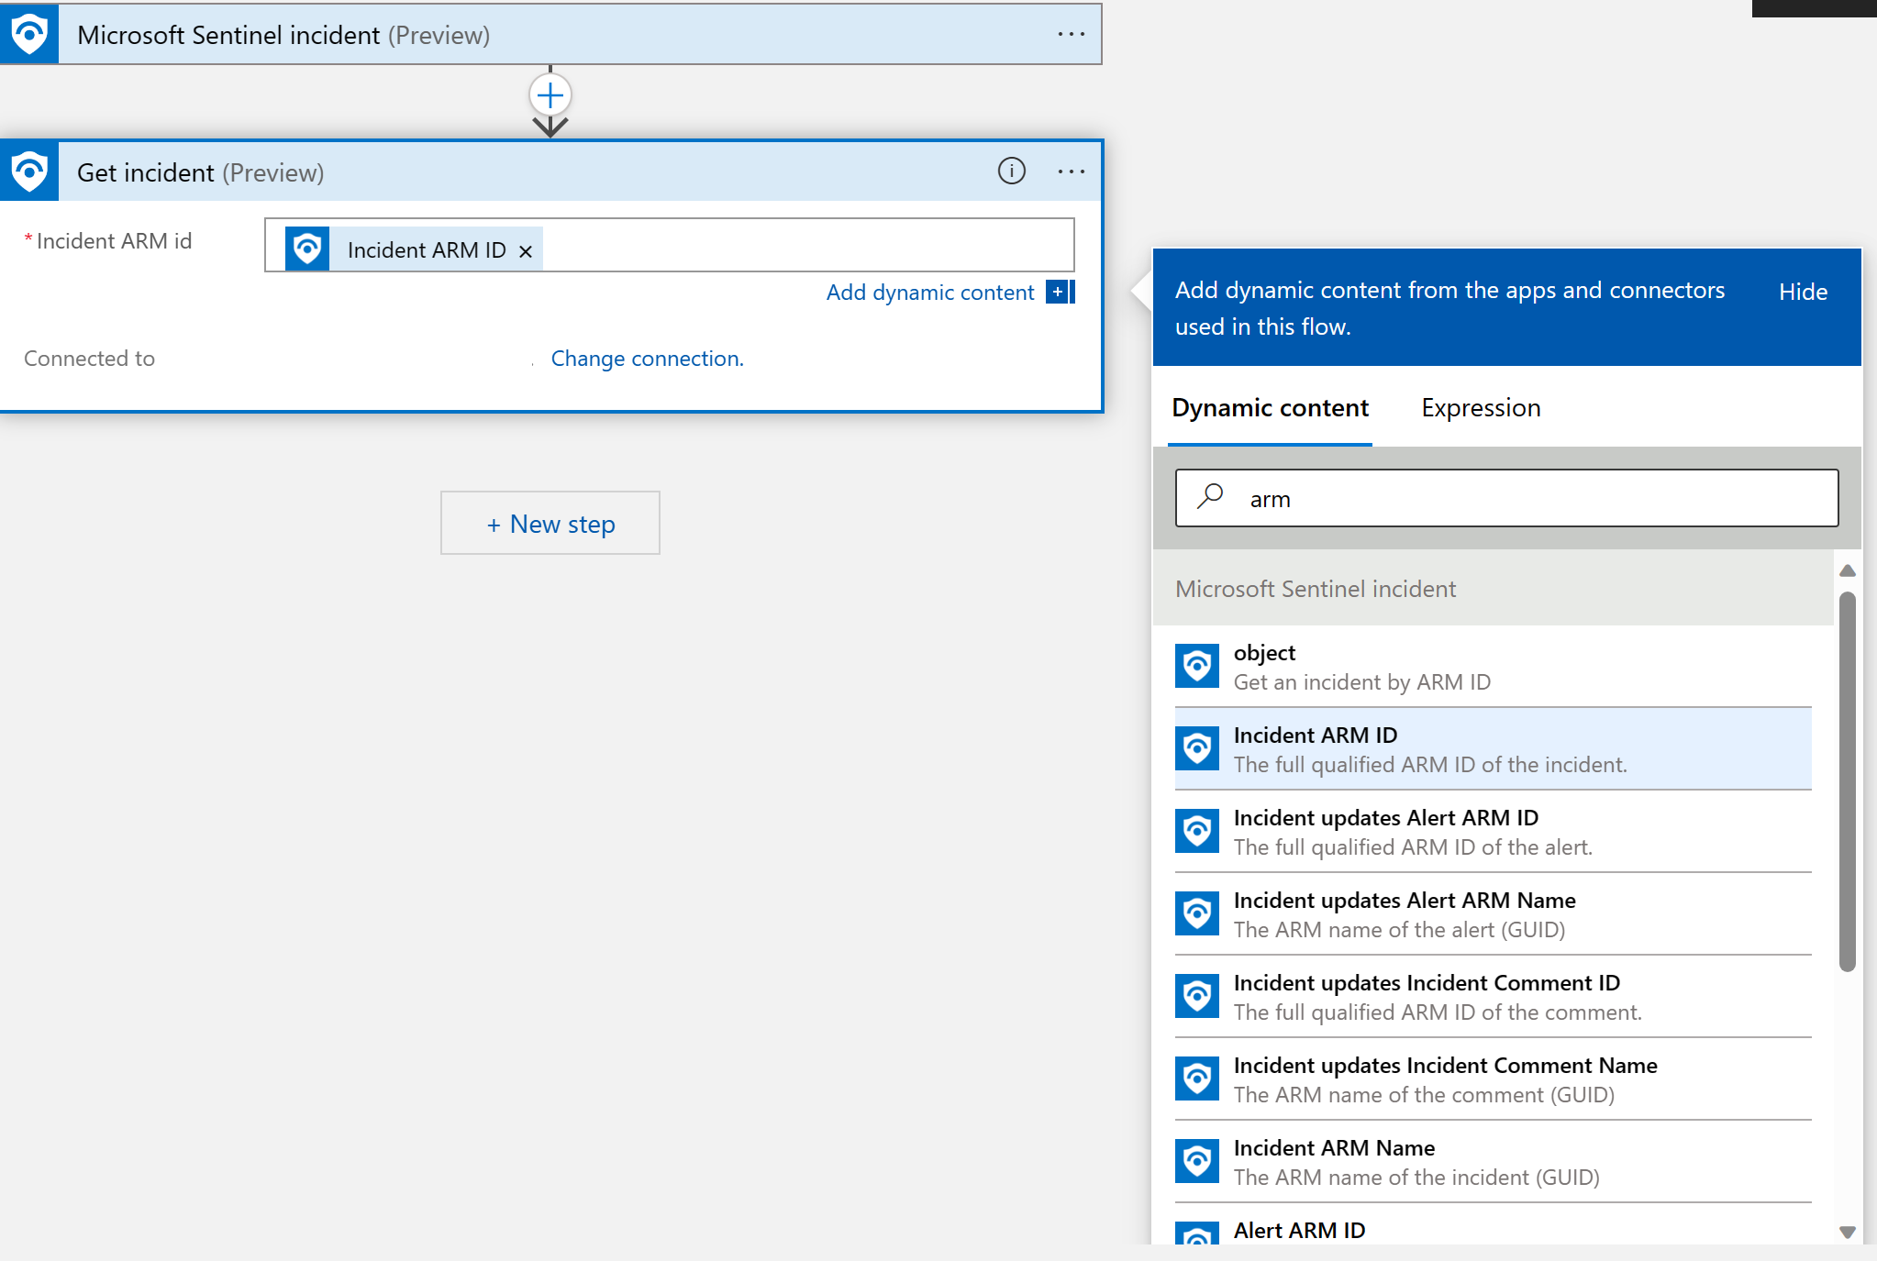1877x1261 pixels.
Task: Click the Add dynamic content link
Action: (930, 292)
